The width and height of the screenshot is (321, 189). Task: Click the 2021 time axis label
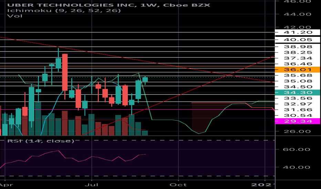263,185
